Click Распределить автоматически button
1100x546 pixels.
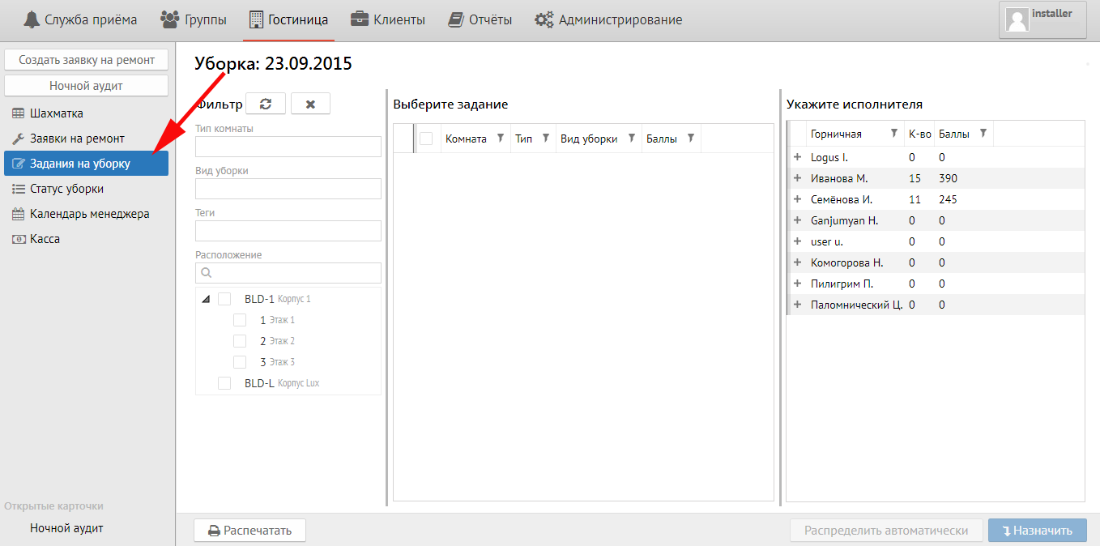(886, 531)
